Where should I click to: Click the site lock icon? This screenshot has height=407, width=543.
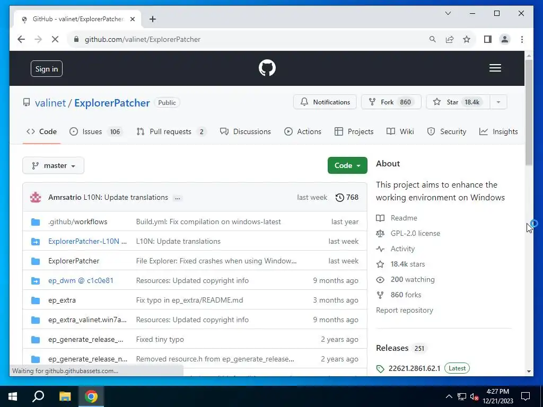[x=76, y=39]
